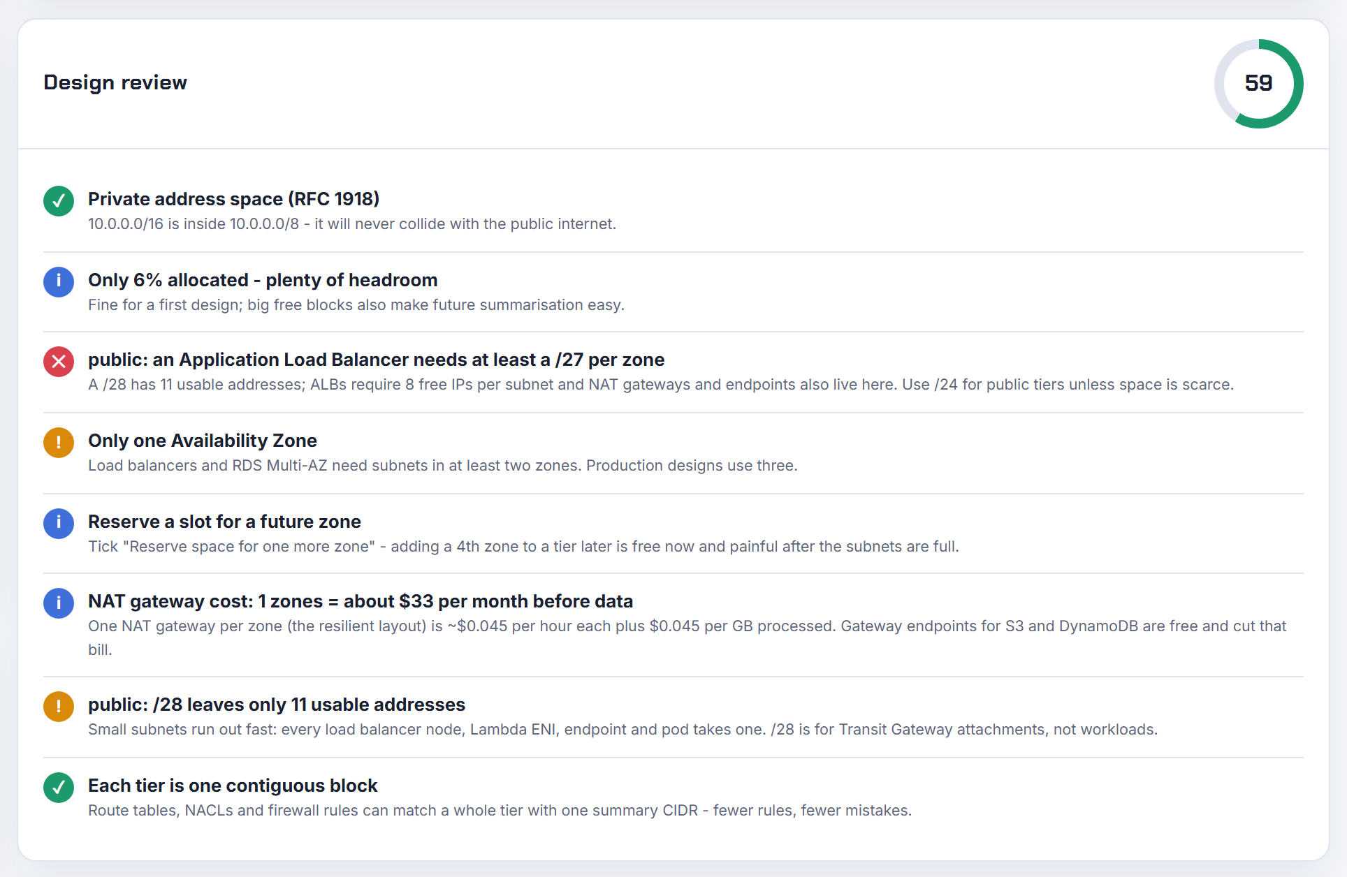Image resolution: width=1347 pixels, height=877 pixels.
Task: Click the Only one Availability Zone title
Action: pos(203,441)
